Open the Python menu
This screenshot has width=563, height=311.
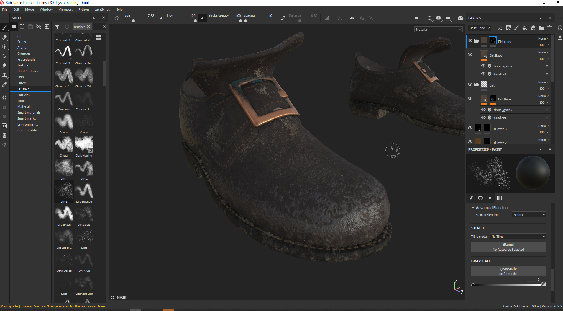point(84,9)
